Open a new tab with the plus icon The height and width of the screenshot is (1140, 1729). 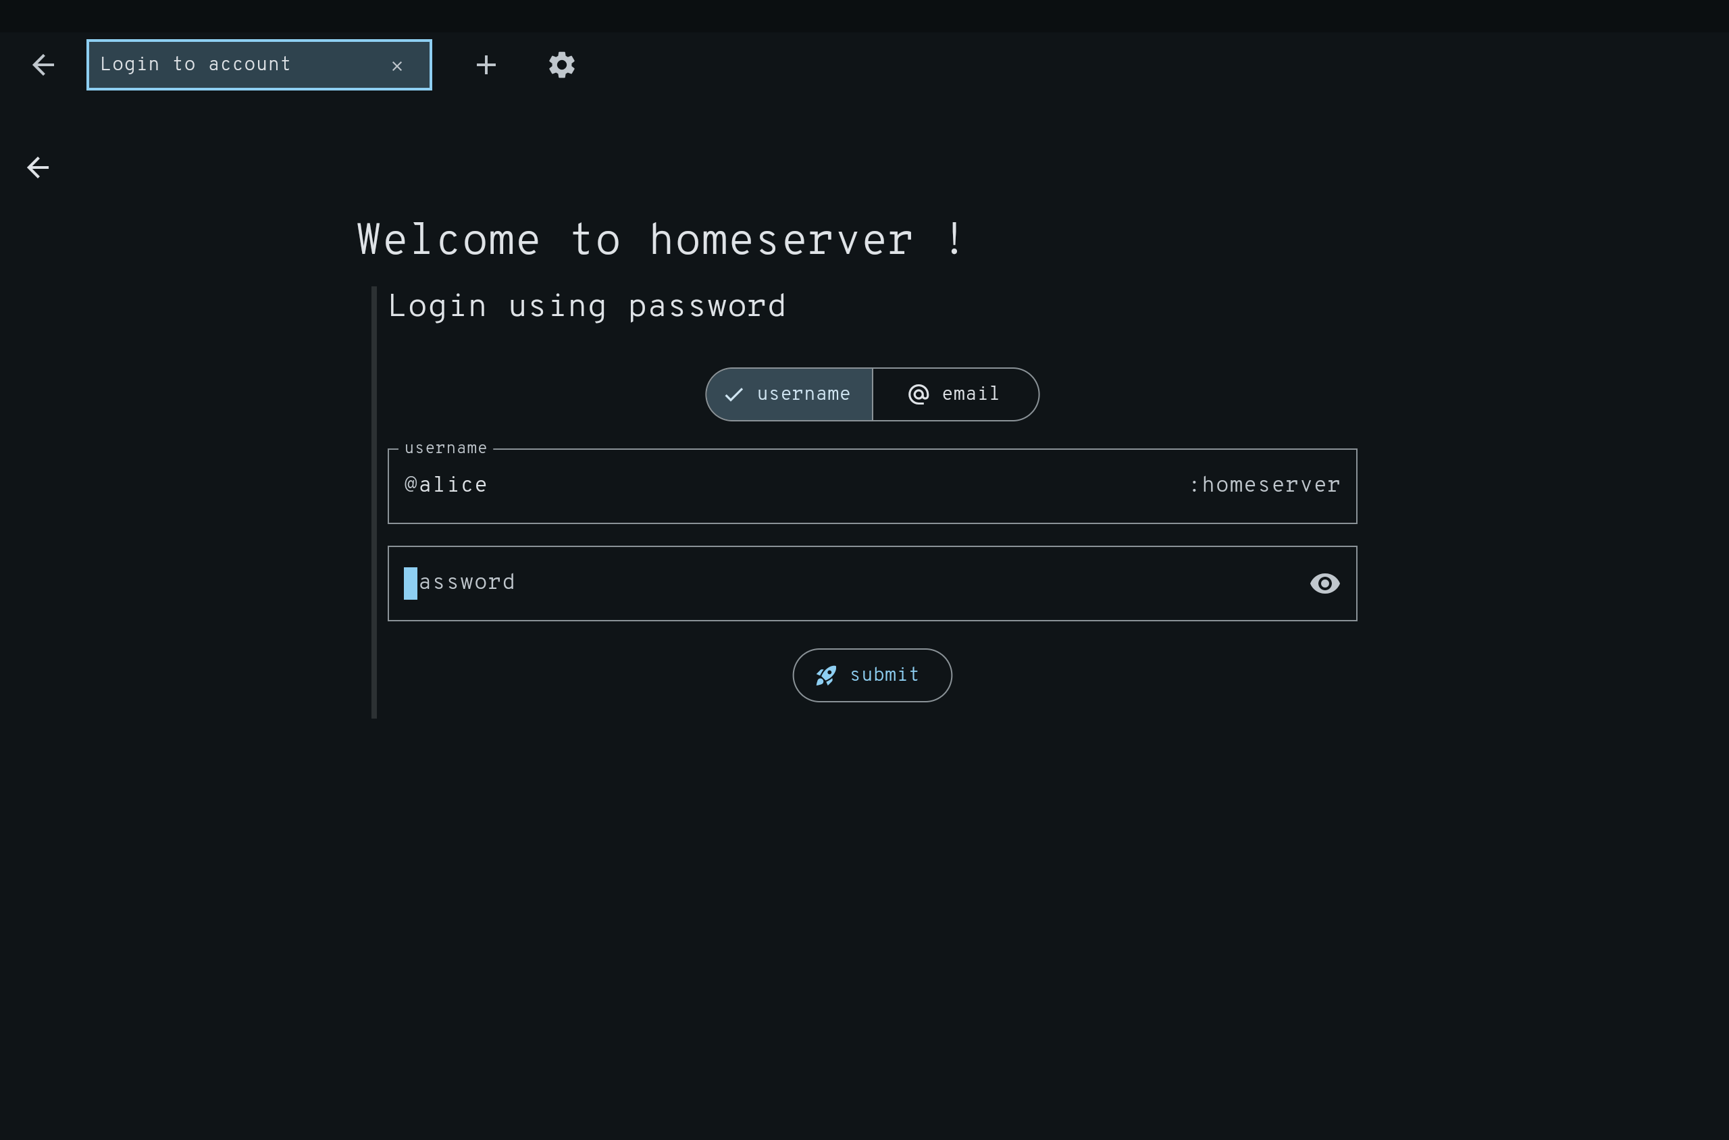486,66
